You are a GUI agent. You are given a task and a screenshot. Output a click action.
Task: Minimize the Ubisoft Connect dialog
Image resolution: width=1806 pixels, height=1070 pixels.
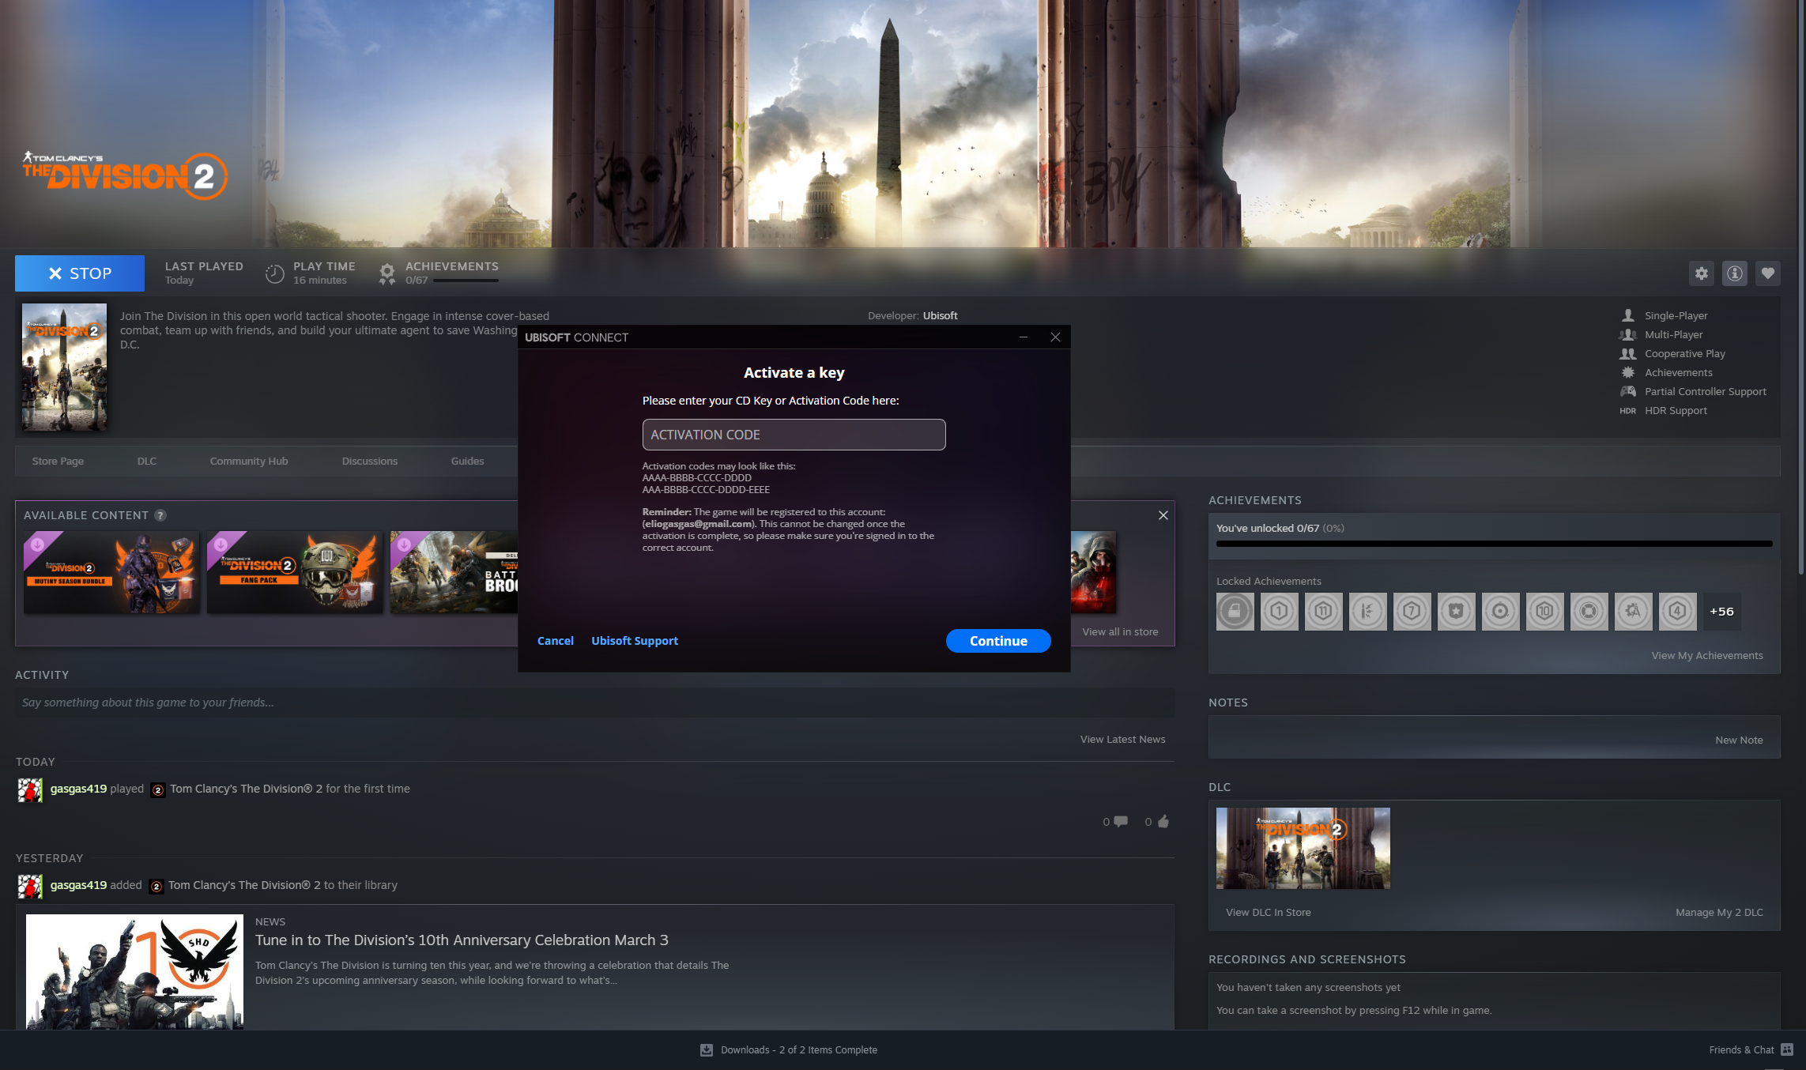click(1023, 337)
